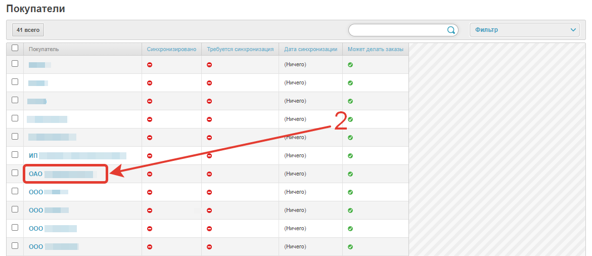
Task: Click into the search input field
Action: tap(397, 30)
